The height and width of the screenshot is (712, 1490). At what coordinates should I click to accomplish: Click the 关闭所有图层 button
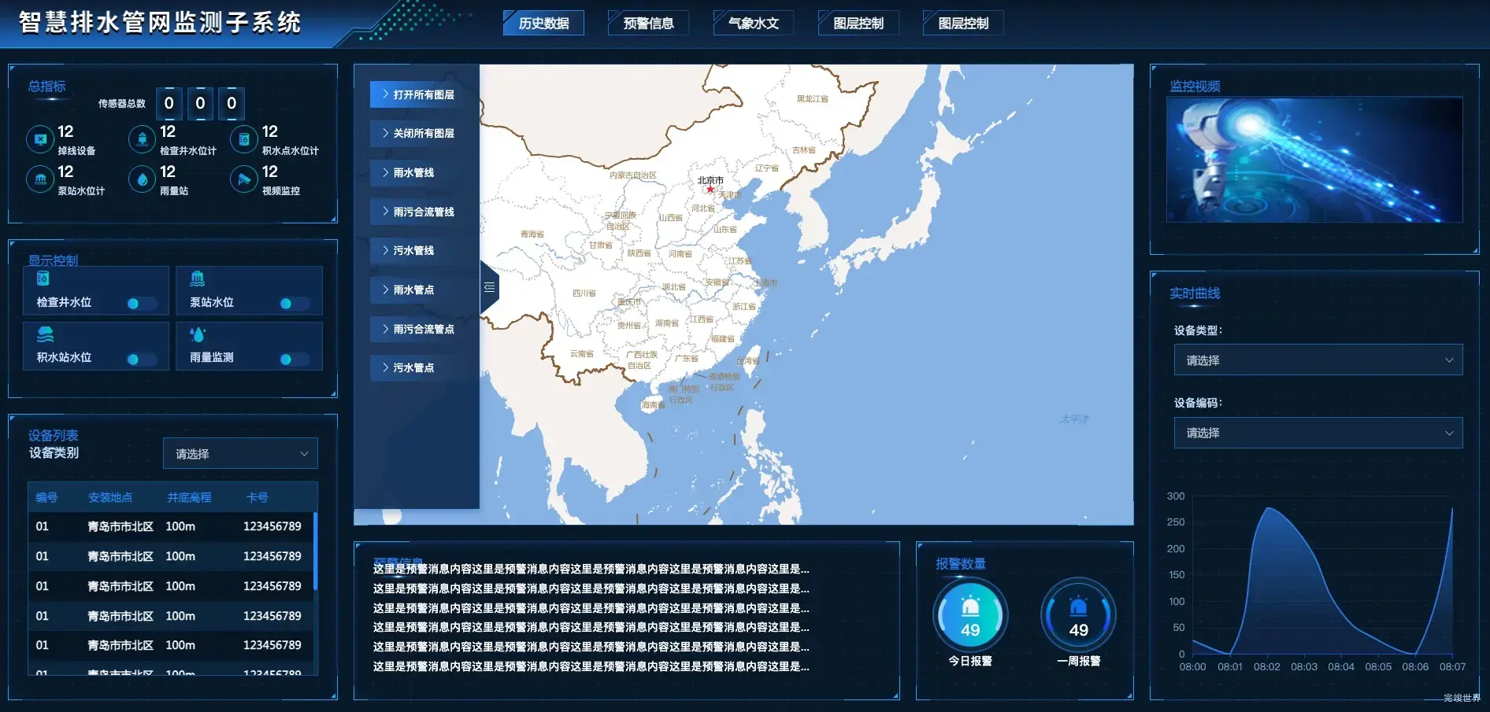coord(417,133)
